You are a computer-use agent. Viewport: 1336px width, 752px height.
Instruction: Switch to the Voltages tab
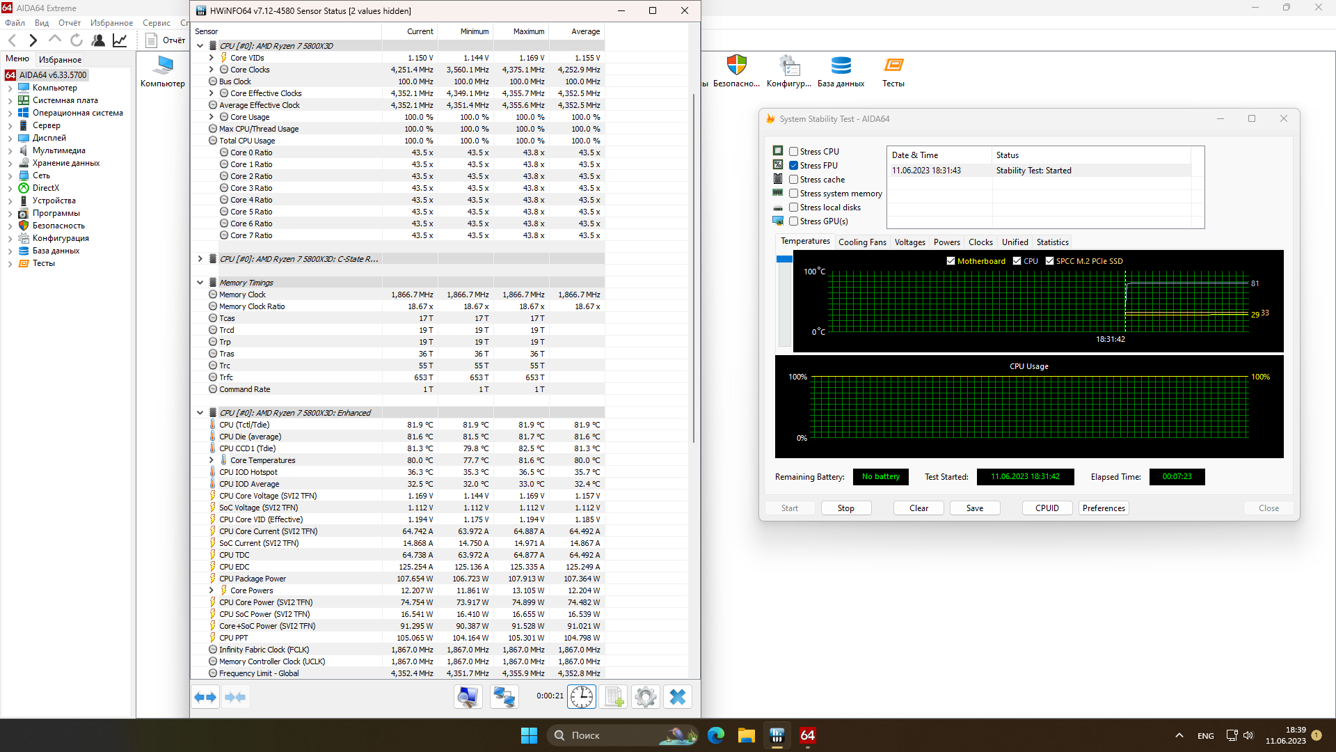tap(909, 242)
